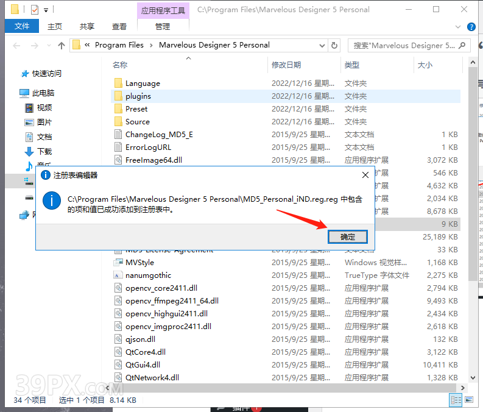The image size is (483, 412).
Task: Select the TrueType 字体文件 type cell
Action: 377,275
